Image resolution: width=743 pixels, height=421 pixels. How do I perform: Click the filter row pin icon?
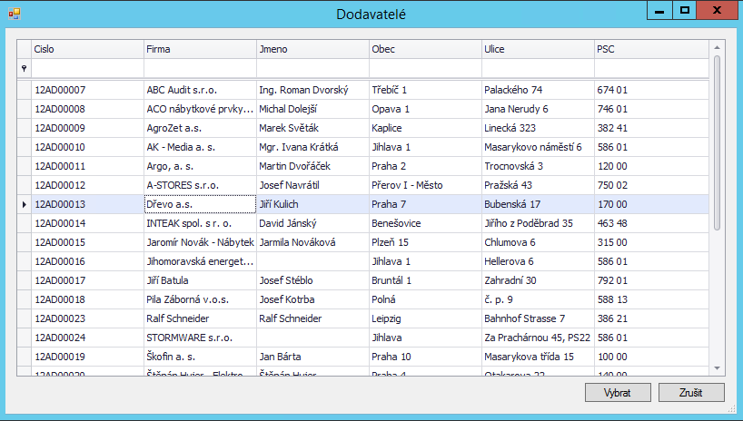25,69
